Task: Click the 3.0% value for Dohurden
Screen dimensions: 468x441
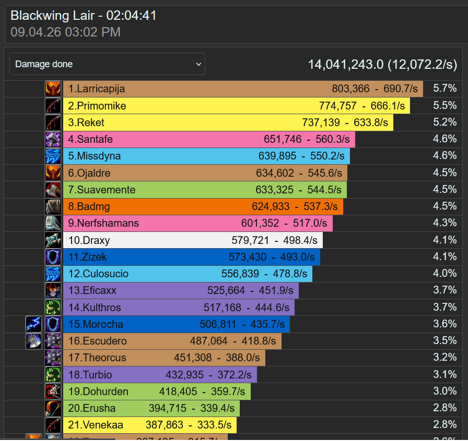Action: 444,390
